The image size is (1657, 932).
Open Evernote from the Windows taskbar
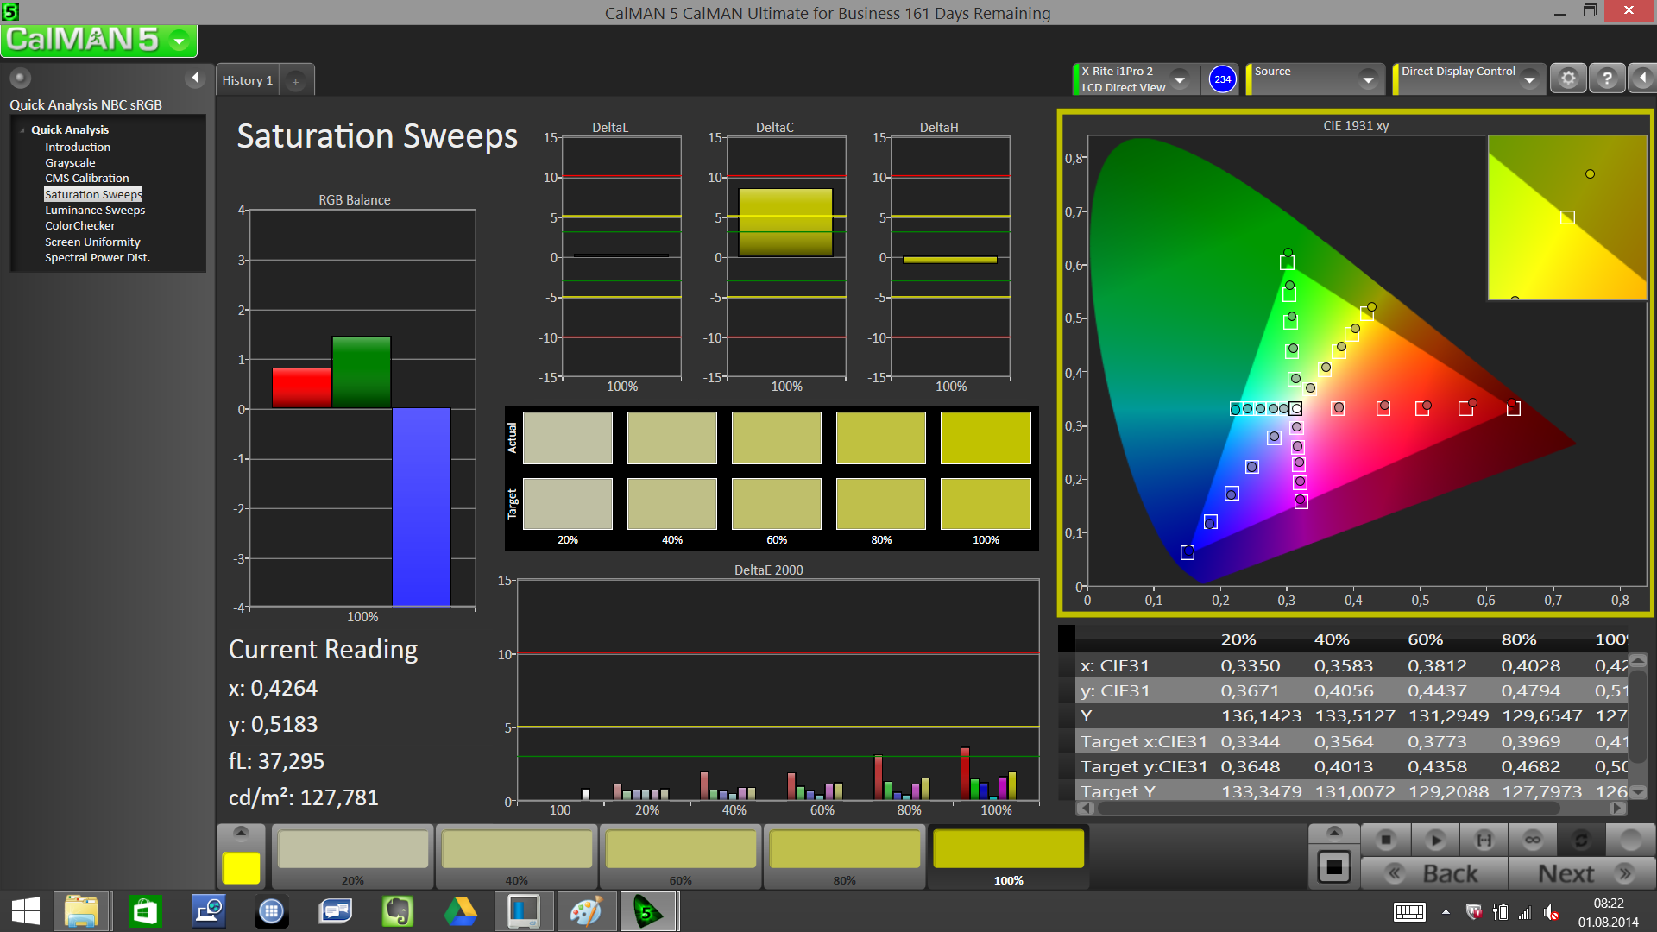pos(397,911)
